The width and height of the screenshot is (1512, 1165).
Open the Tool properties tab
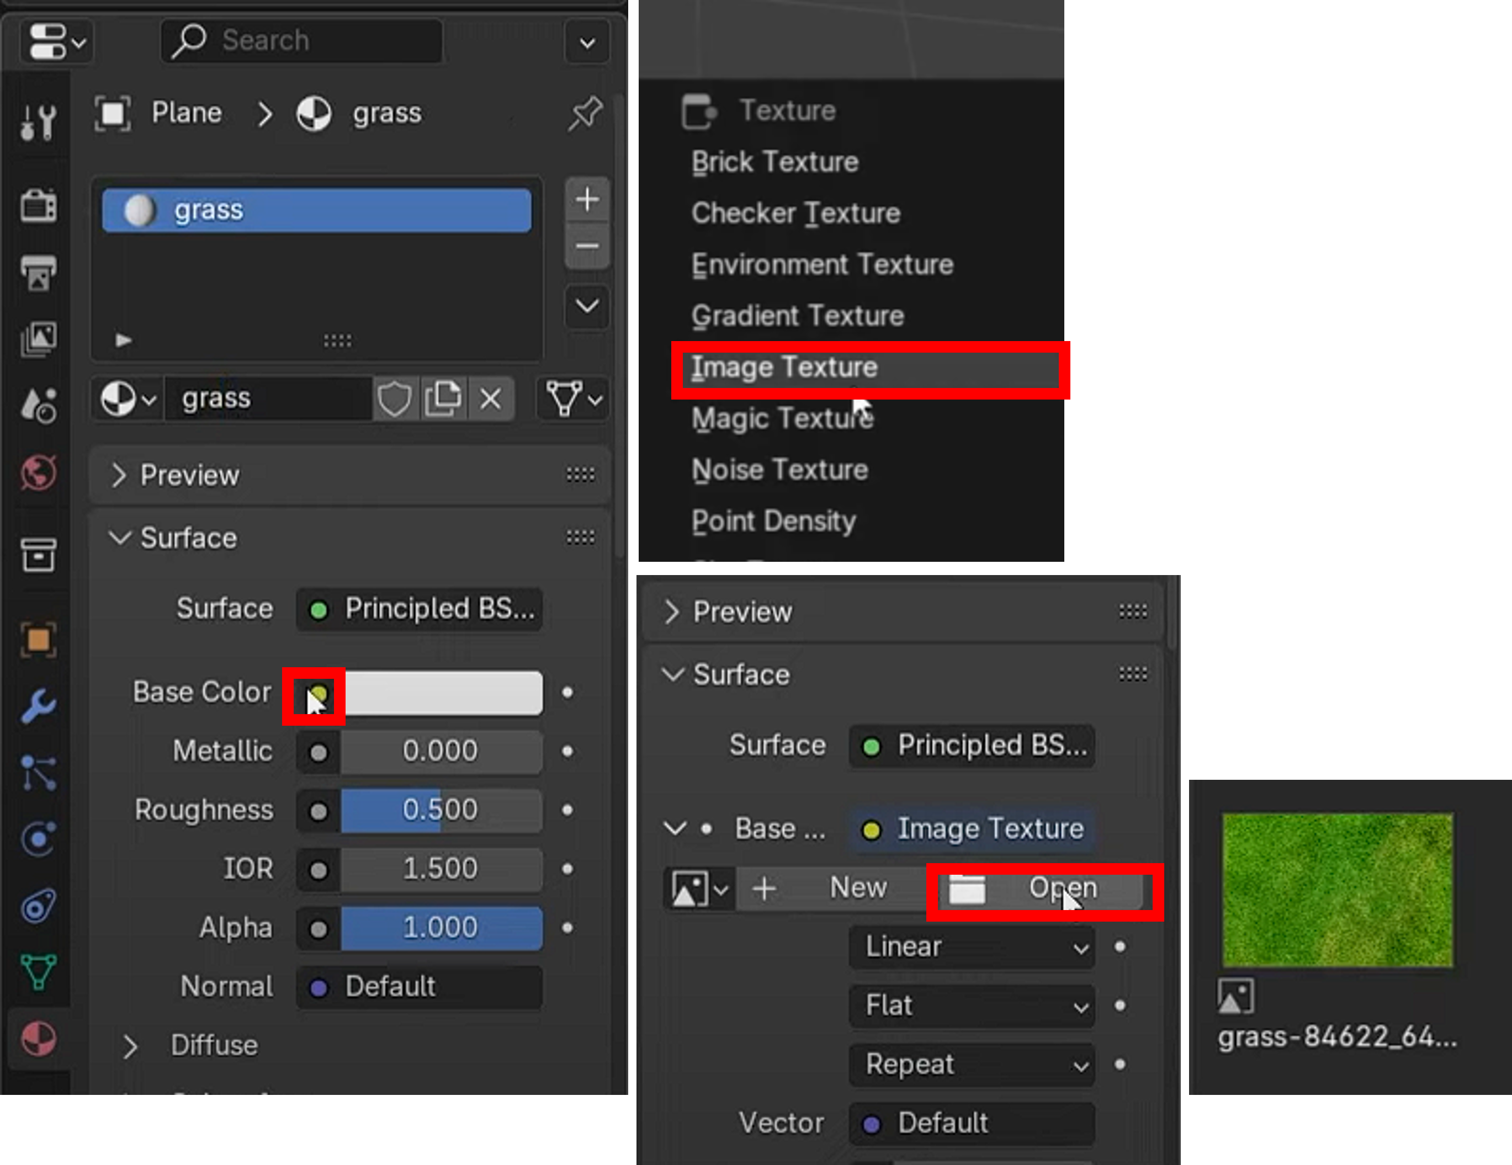click(x=38, y=123)
